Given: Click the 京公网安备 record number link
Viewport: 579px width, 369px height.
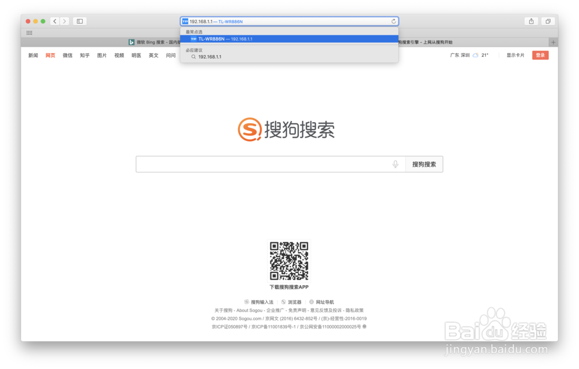Looking at the screenshot, I should 331,327.
